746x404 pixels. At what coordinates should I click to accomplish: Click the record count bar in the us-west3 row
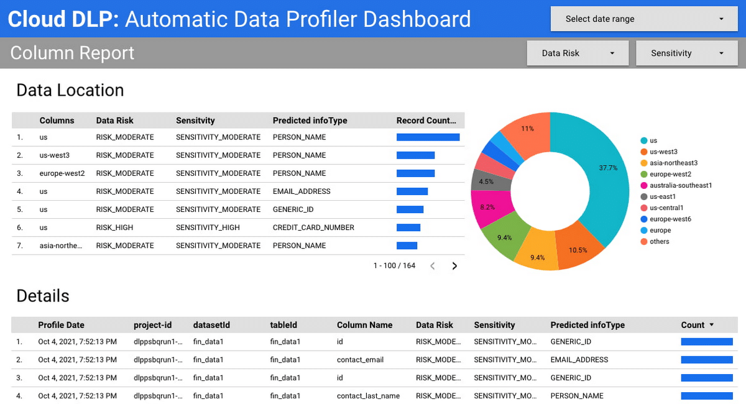coord(416,155)
